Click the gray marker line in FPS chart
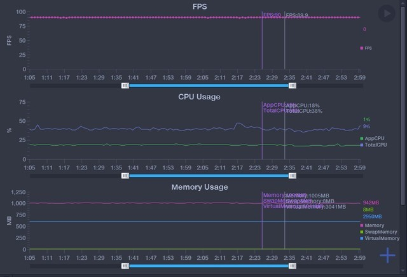407x277 pixels. pos(284,45)
